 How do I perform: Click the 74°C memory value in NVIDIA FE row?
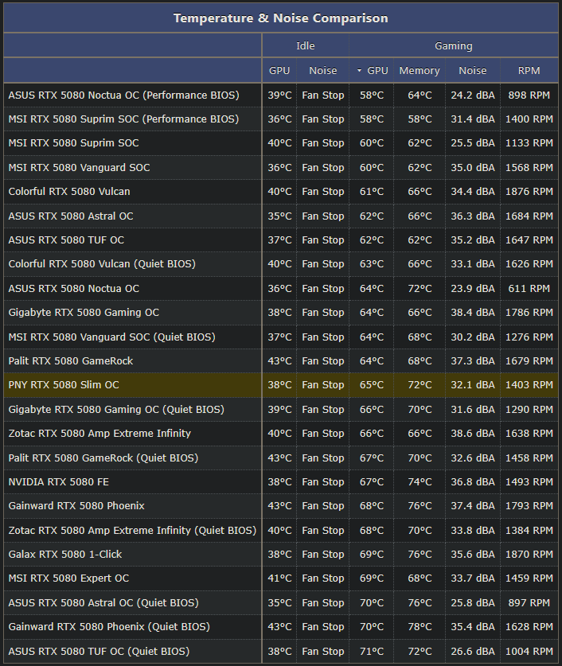pyautogui.click(x=420, y=482)
